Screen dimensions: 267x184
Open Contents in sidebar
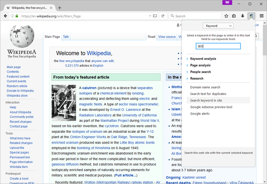tap(13, 72)
